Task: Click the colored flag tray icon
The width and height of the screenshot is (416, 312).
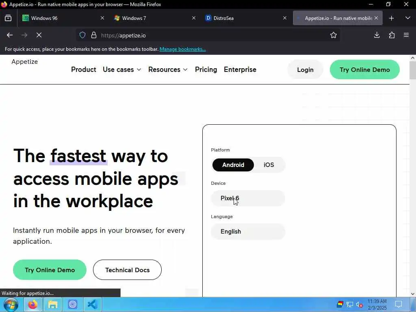Action: [x=340, y=304]
